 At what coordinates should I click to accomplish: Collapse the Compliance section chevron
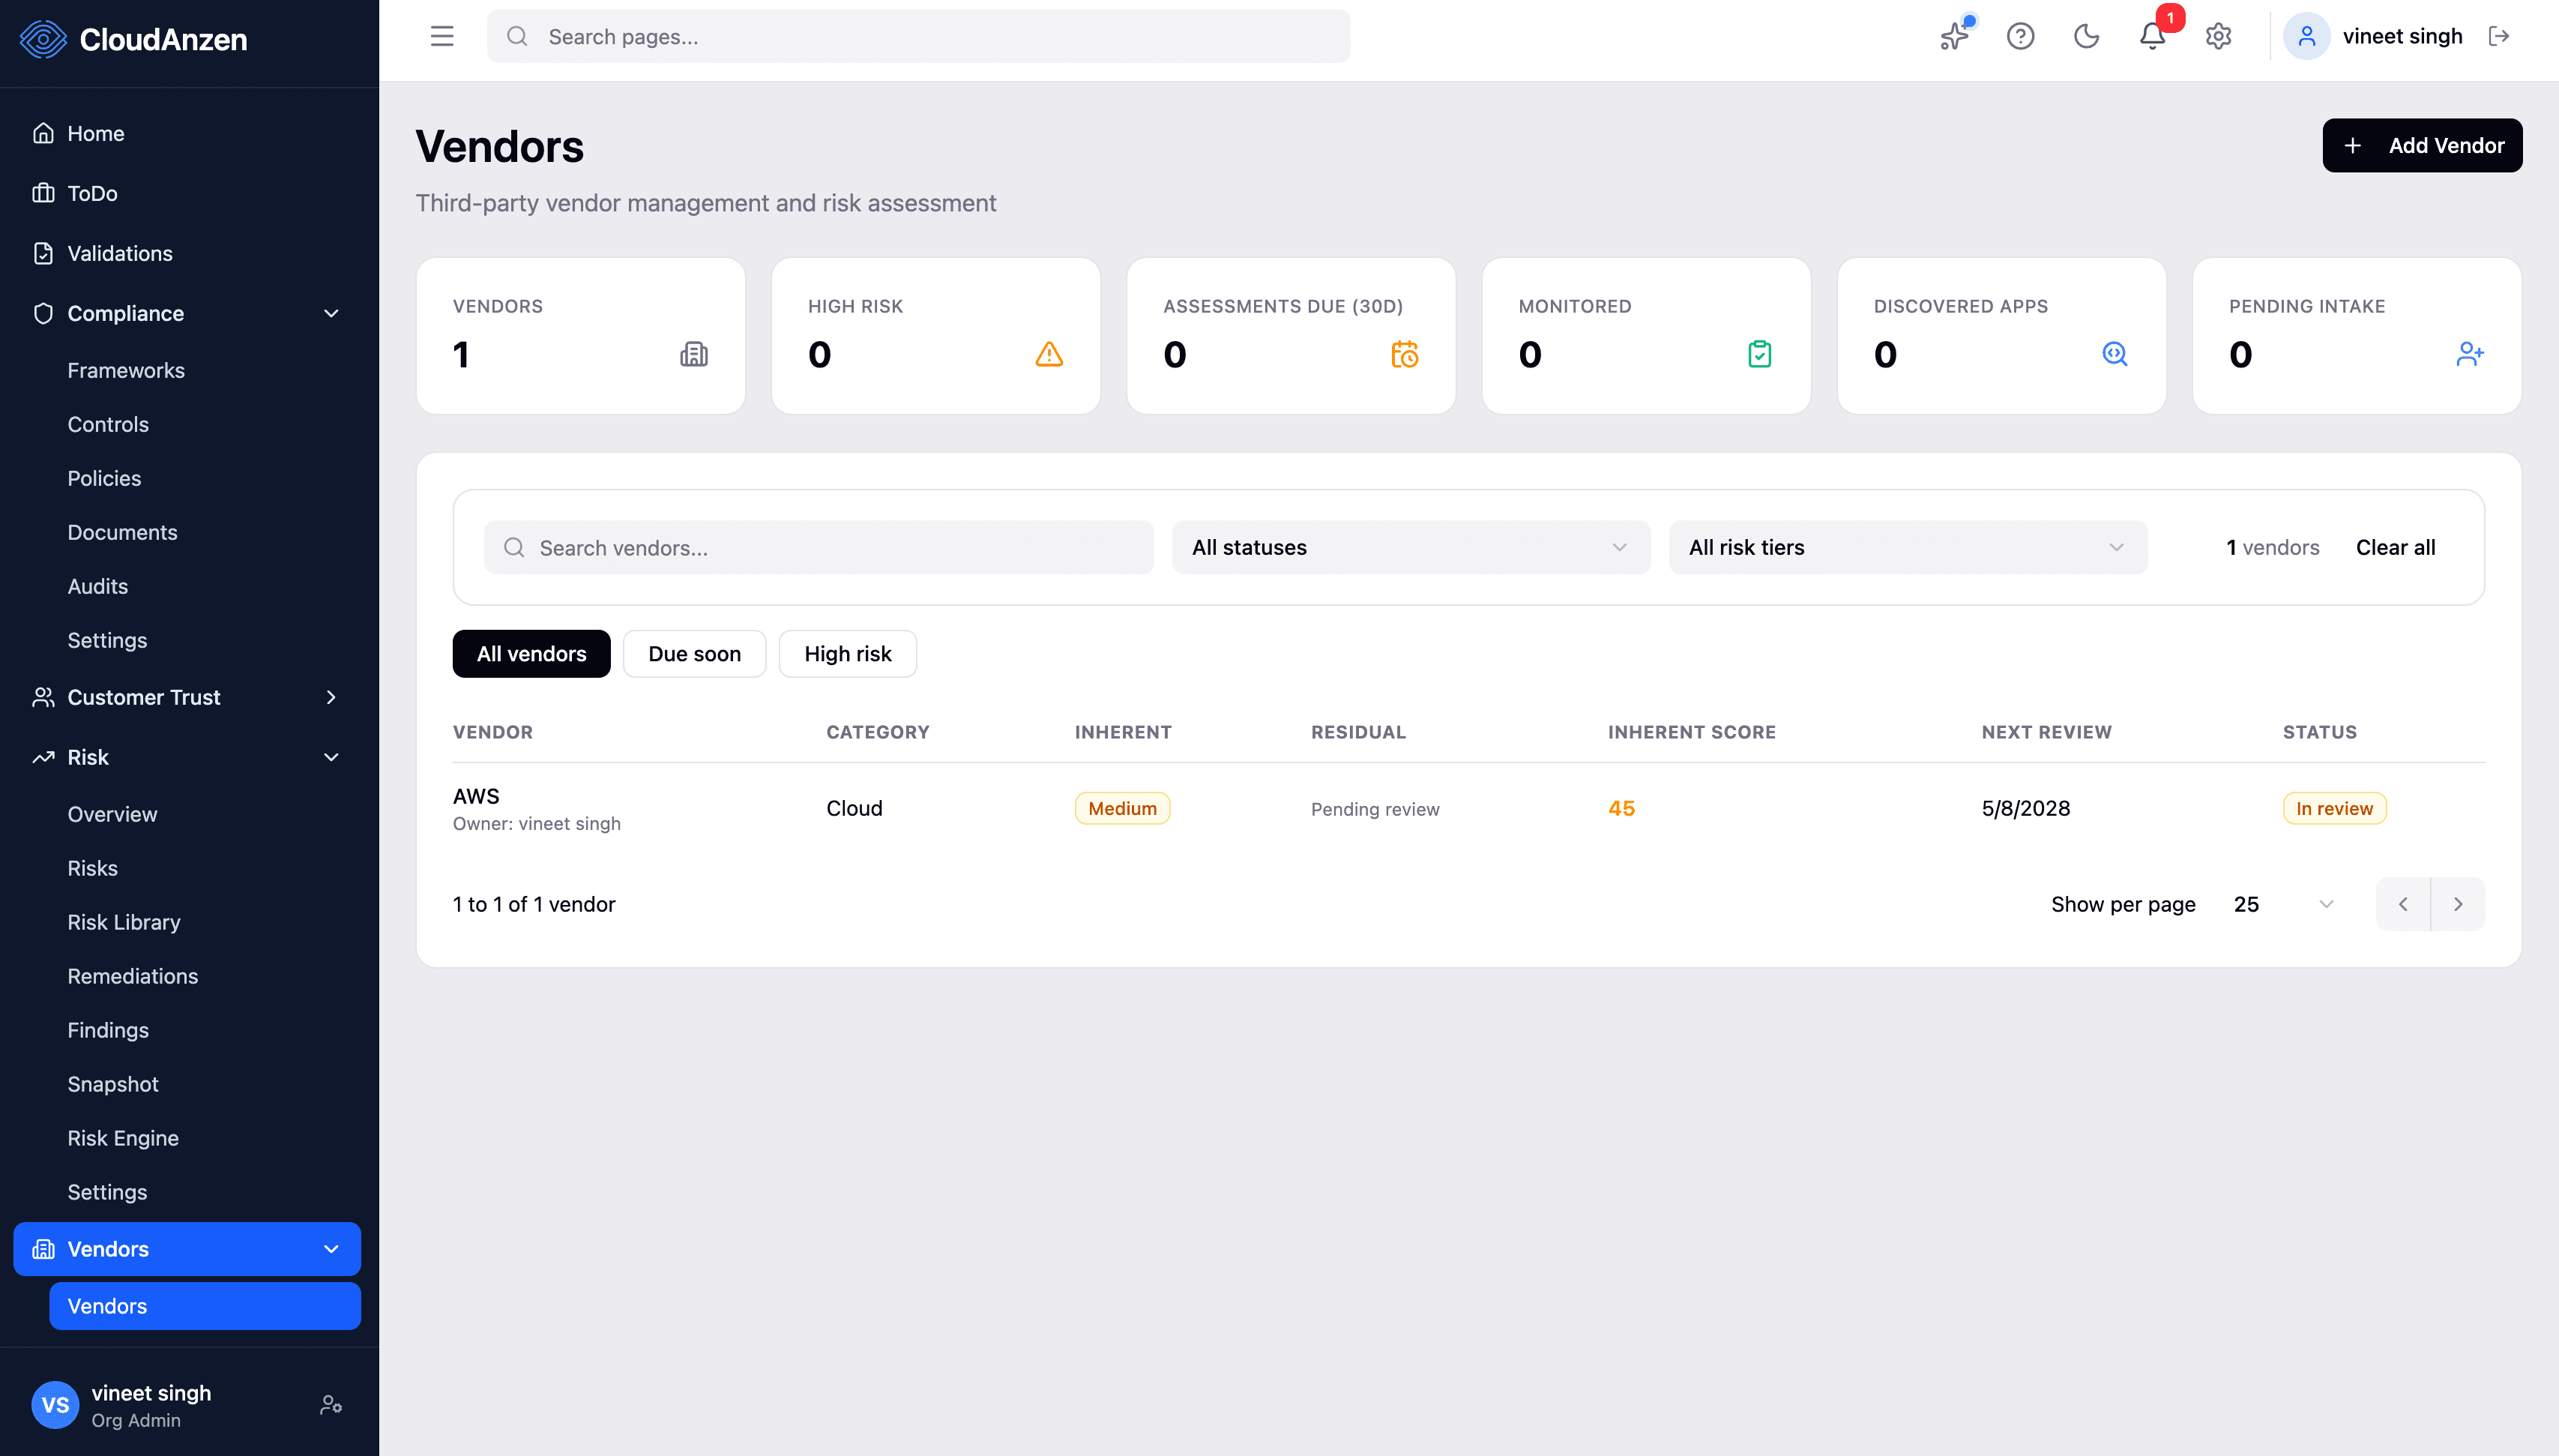click(x=331, y=313)
